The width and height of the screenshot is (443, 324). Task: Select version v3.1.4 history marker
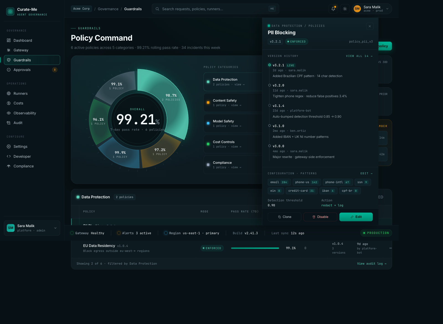pos(270,106)
